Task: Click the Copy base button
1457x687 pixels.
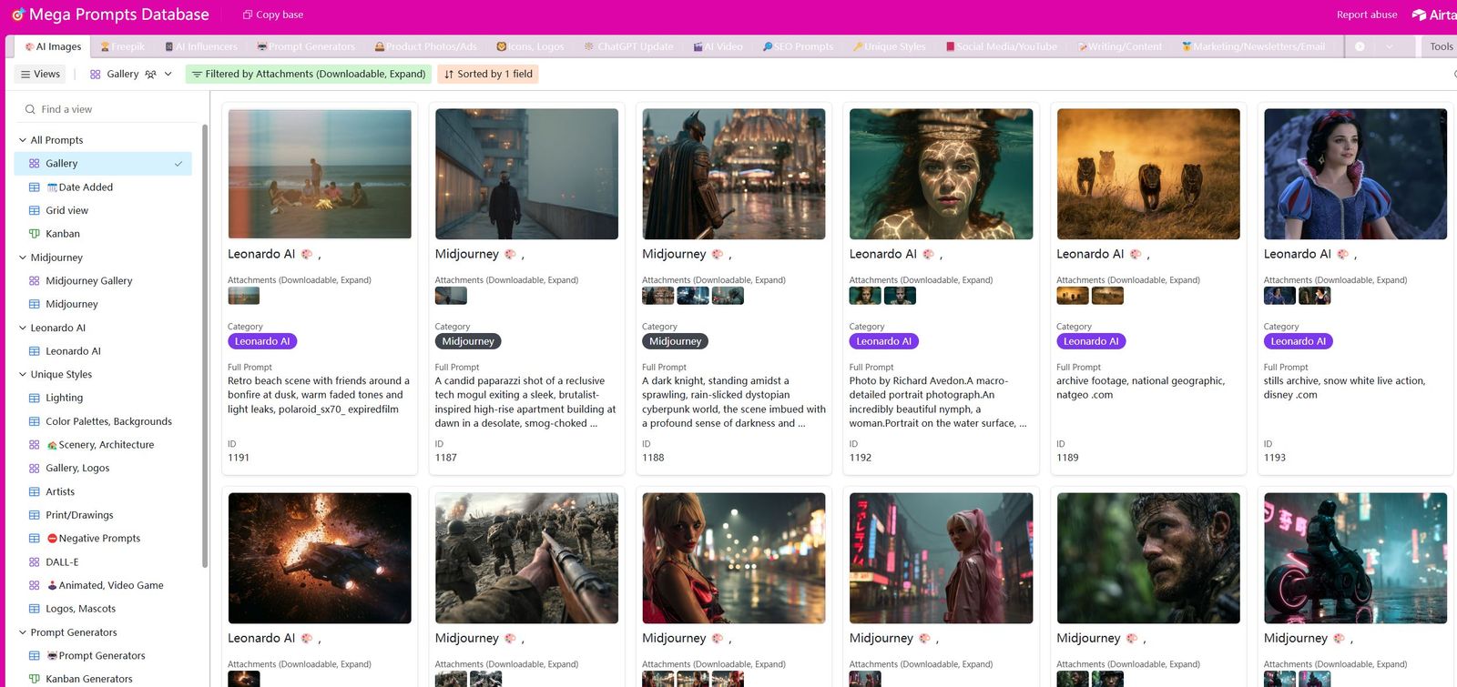Action: (x=273, y=15)
